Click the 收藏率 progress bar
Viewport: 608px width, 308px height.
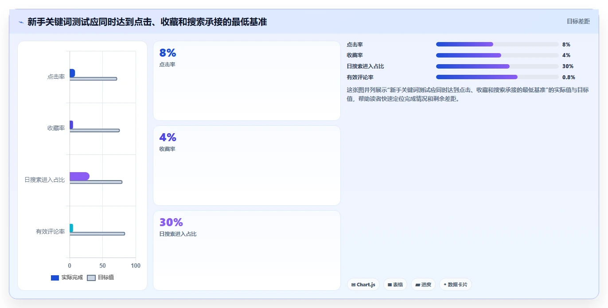tap(497, 55)
